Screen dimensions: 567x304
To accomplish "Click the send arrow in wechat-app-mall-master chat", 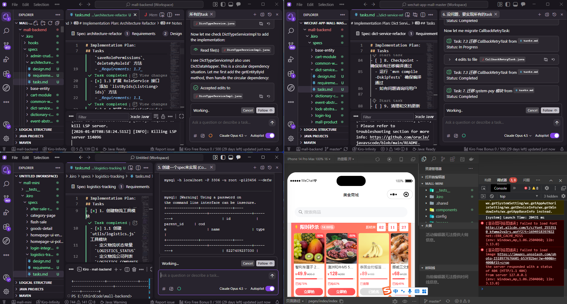I will tap(557, 123).
